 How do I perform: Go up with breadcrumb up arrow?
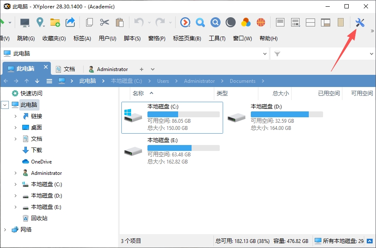point(26,81)
